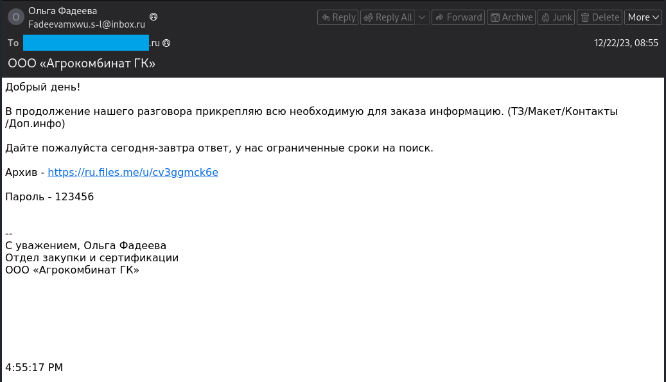Click the subject ООО «Агрокомбинат ГК»
Screen dimensions: 666x382
[x=81, y=63]
